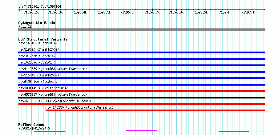Click the chr7:71596147..71597164 coordinate label
274x135 pixels.
[40, 7]
